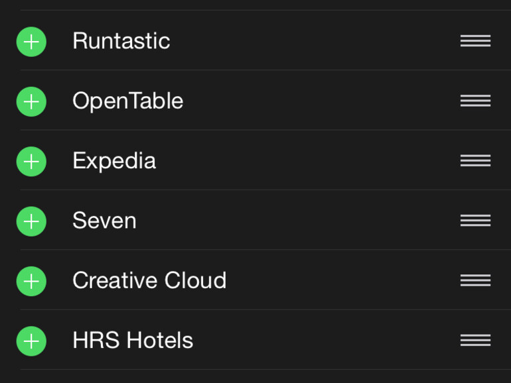Click empty space in the Seven row
This screenshot has height=383, width=511.
pos(299,221)
